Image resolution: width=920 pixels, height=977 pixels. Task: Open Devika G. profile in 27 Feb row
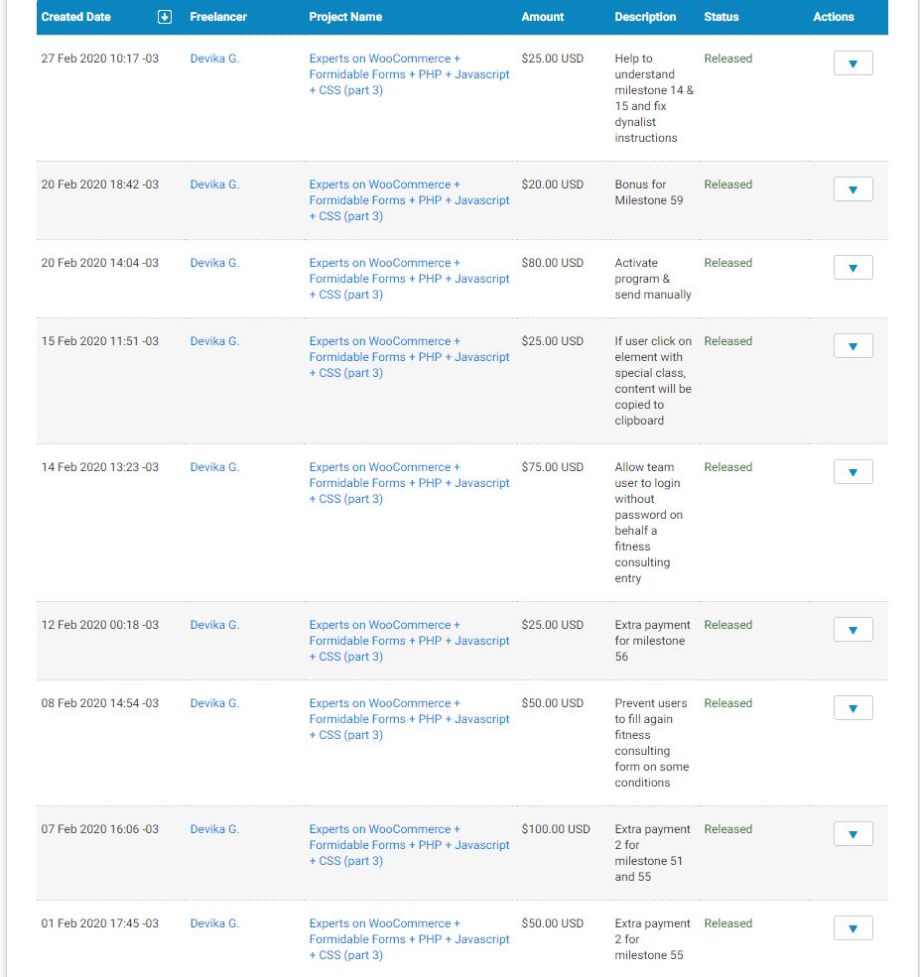(214, 59)
